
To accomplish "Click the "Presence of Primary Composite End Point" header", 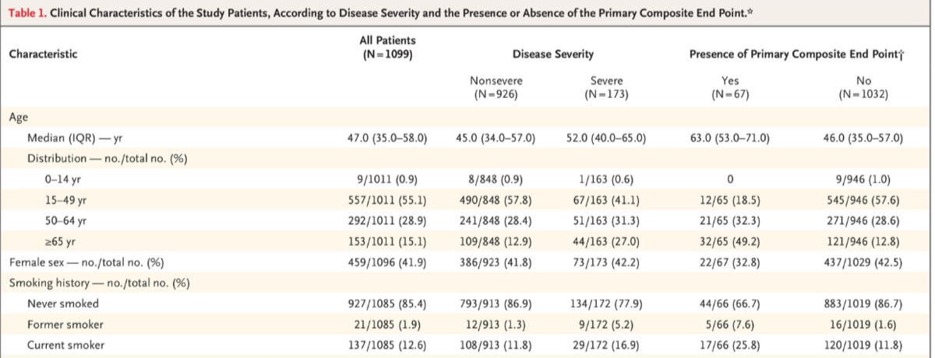I will (x=788, y=54).
